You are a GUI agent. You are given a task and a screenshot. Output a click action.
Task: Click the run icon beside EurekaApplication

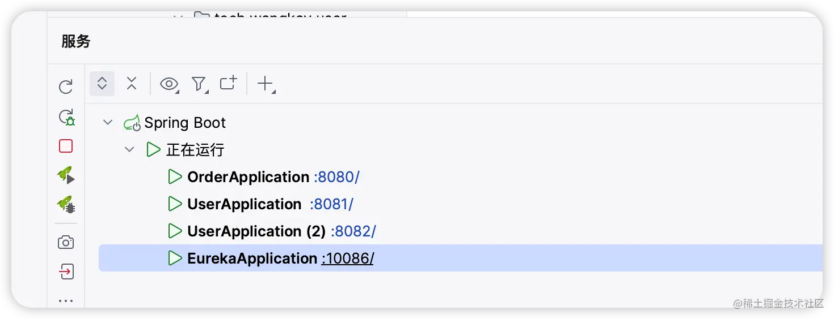click(175, 258)
